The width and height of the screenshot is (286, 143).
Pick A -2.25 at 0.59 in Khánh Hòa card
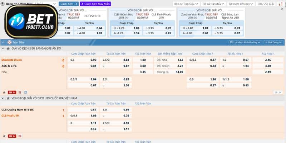tap(127, 33)
